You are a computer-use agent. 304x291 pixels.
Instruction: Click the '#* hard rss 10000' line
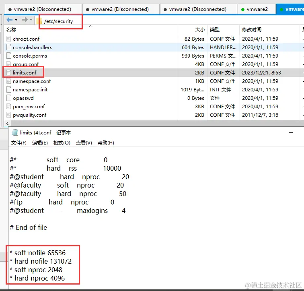[x=66, y=168]
